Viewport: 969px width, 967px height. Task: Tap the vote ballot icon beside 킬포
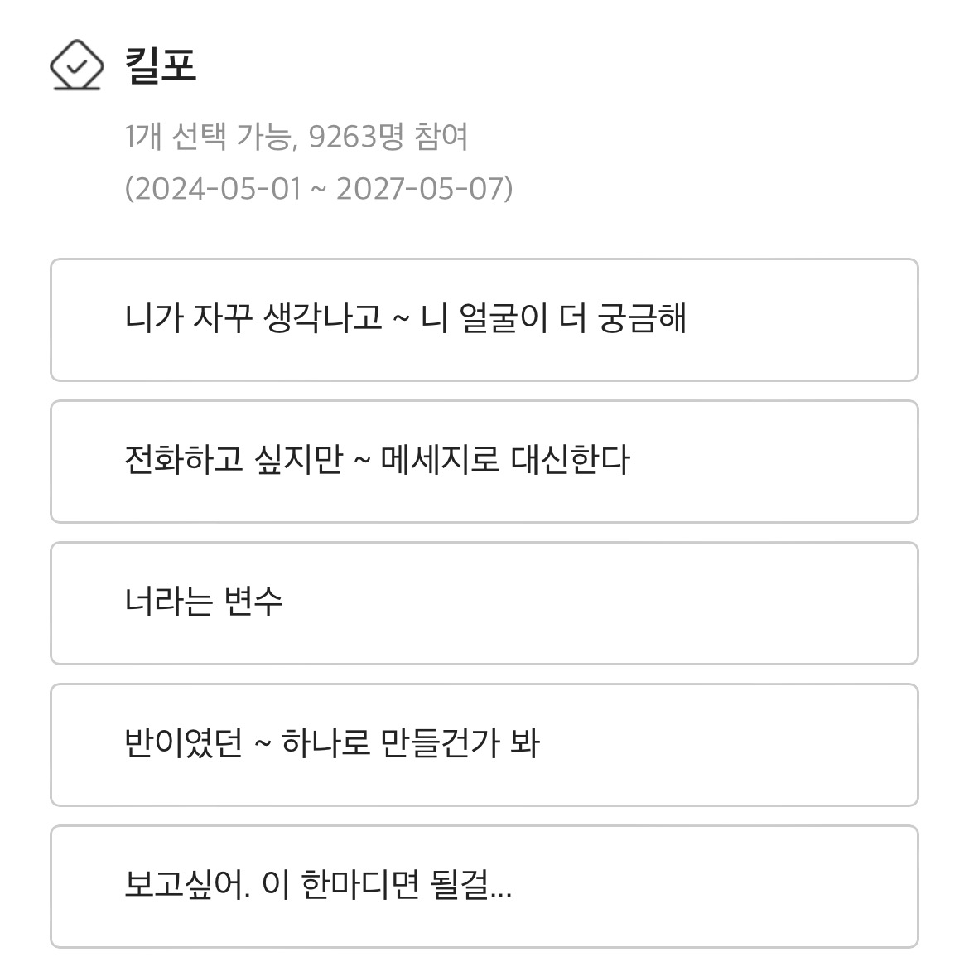click(77, 65)
